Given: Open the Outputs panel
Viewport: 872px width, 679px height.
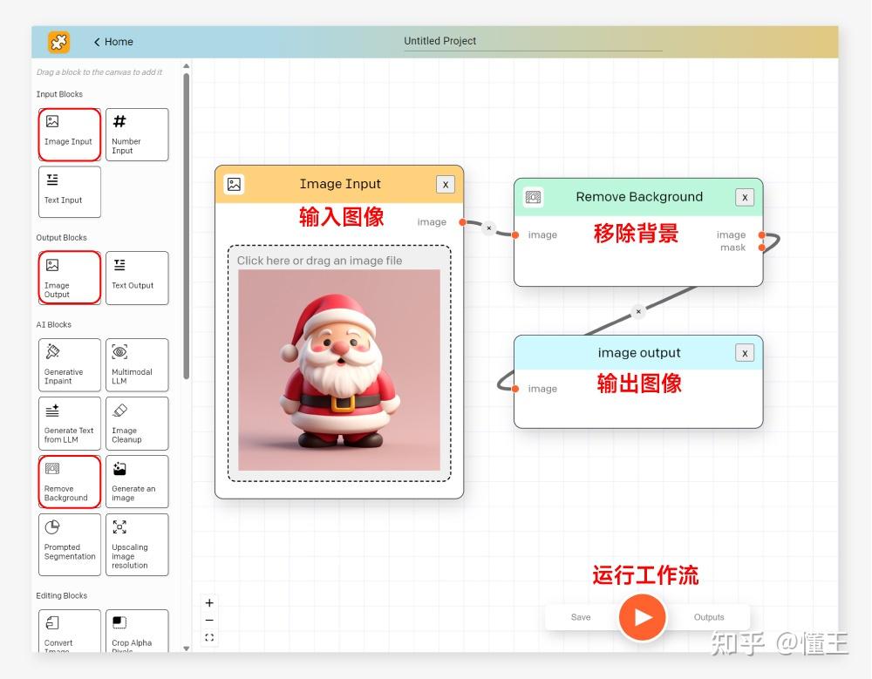Looking at the screenshot, I should click(710, 616).
